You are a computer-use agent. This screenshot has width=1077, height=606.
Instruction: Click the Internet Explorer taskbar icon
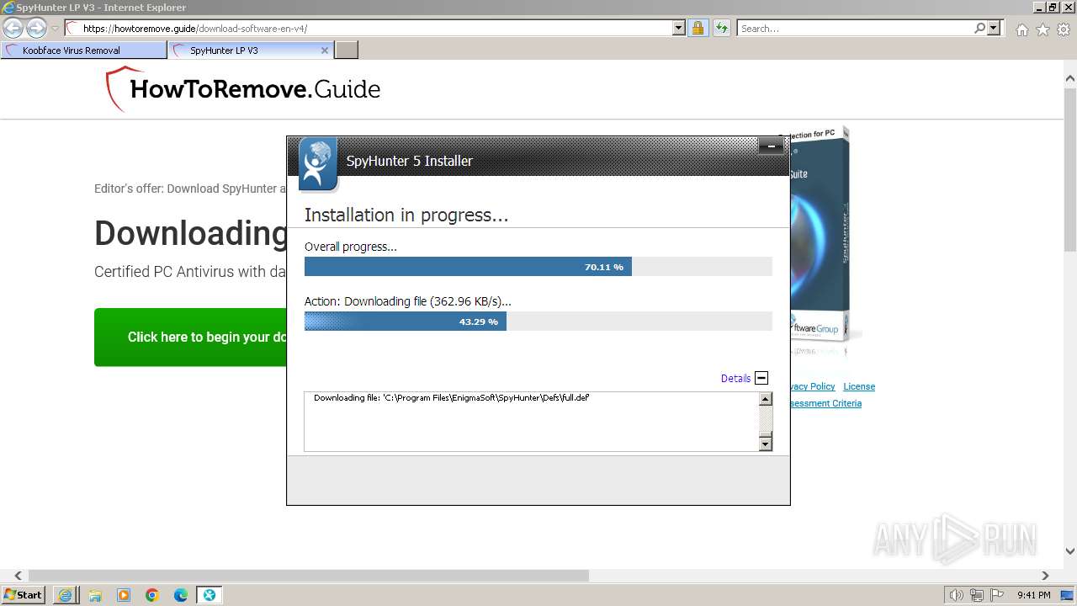[66, 595]
